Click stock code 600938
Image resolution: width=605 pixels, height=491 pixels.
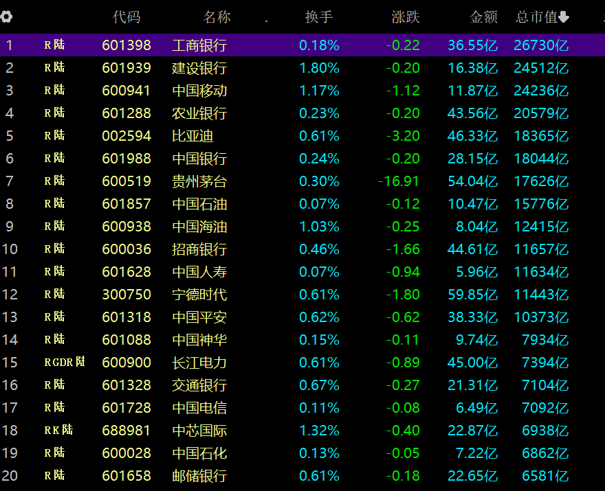(x=126, y=227)
